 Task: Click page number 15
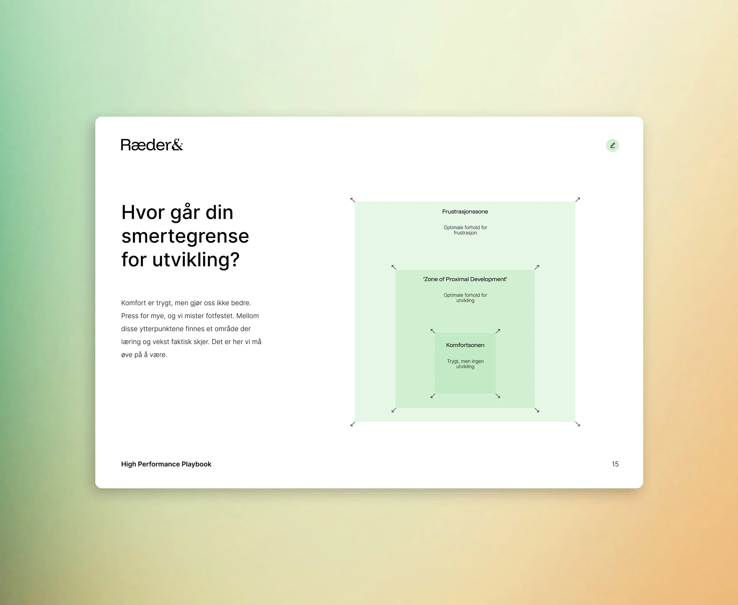(x=615, y=464)
